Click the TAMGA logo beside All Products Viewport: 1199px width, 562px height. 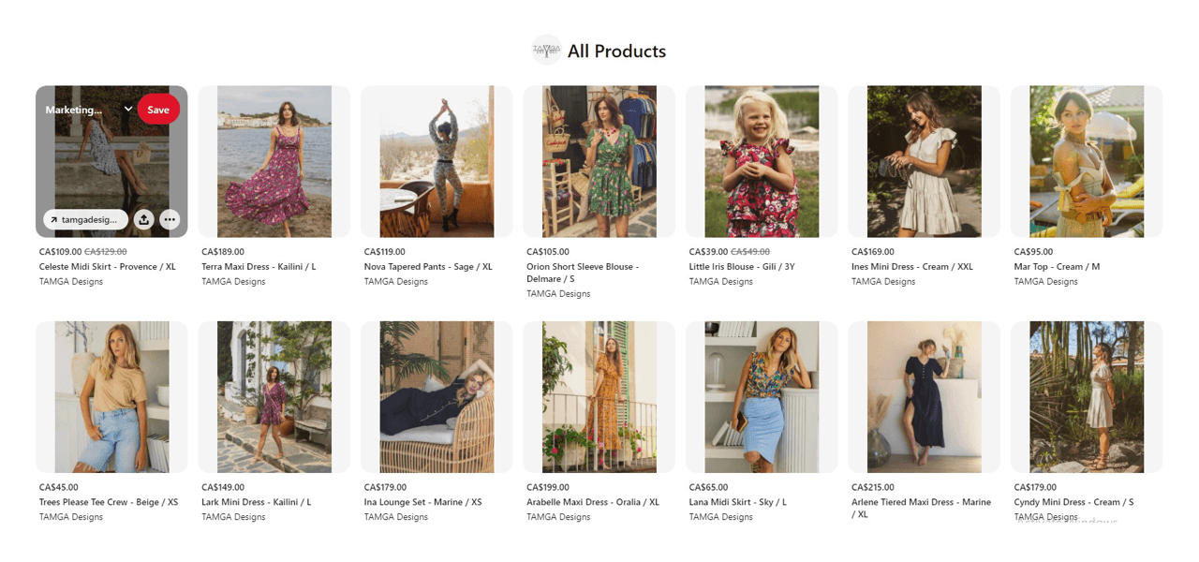pyautogui.click(x=546, y=51)
